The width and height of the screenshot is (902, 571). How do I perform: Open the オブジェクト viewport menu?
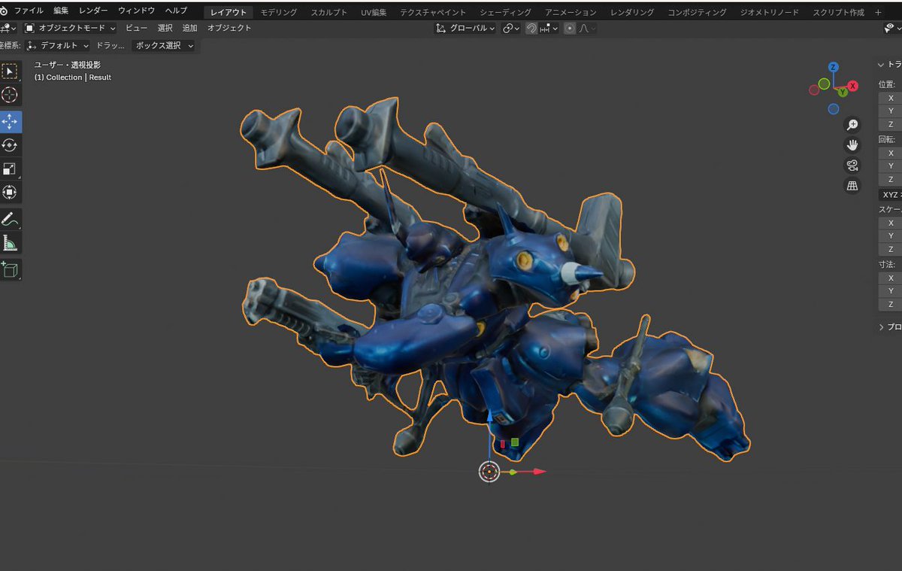tap(229, 28)
